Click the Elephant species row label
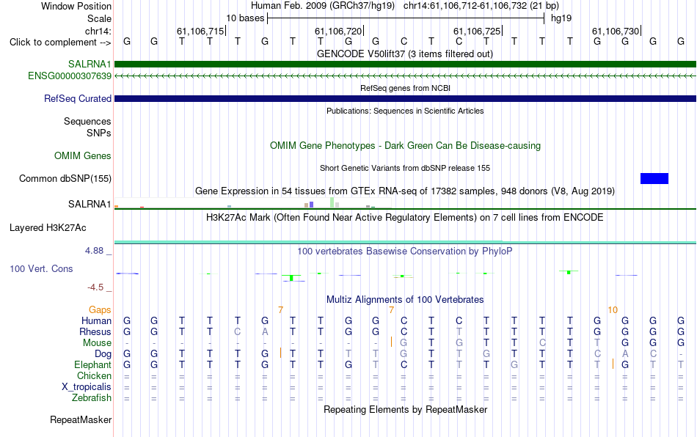The height and width of the screenshot is (437, 697). [x=93, y=364]
